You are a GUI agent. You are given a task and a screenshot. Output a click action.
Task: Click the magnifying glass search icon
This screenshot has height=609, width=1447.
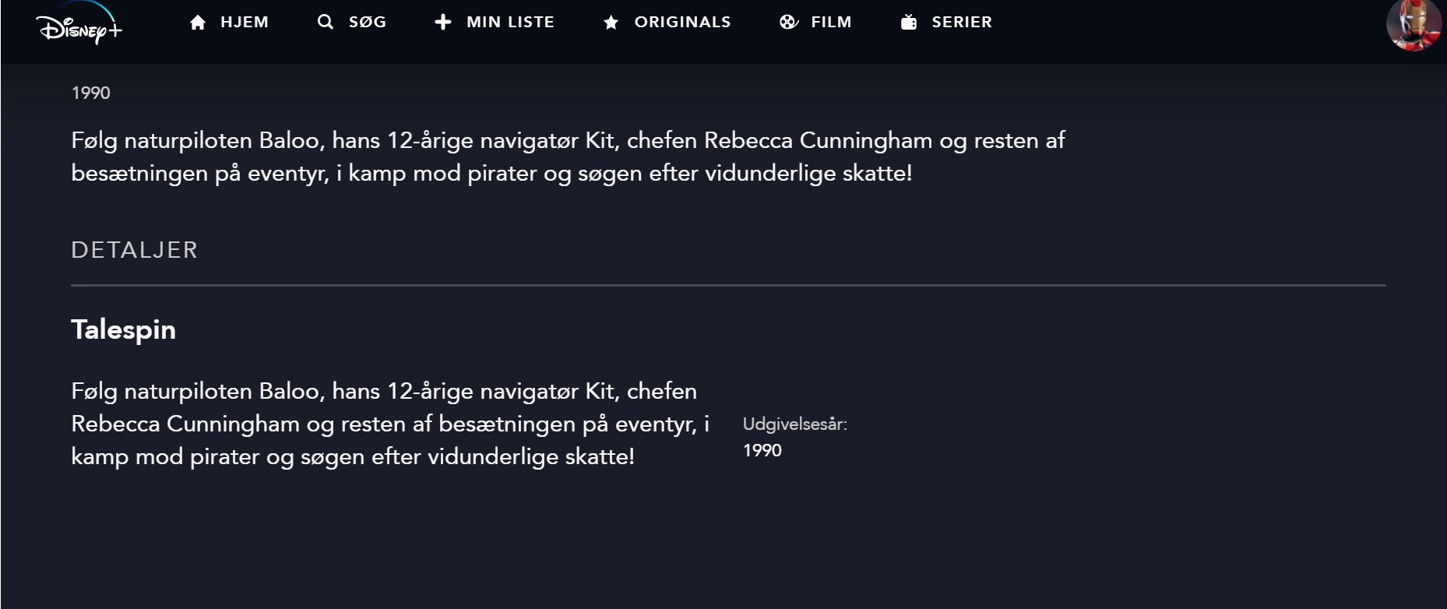coord(326,22)
